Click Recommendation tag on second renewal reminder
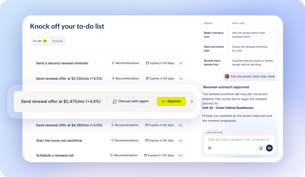 pyautogui.click(x=126, y=63)
